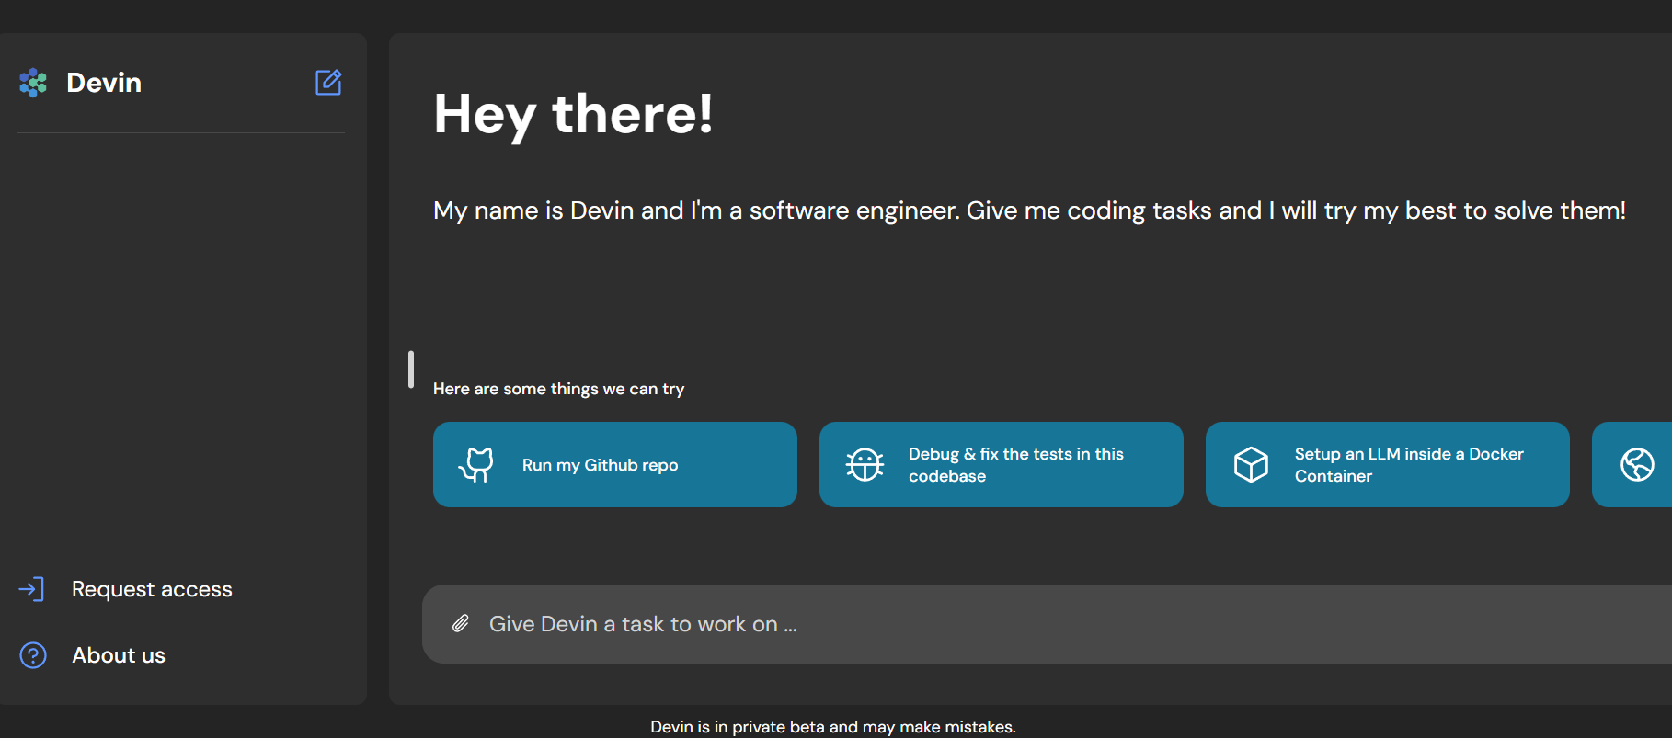Click the Devin title in the sidebar

pyautogui.click(x=104, y=83)
